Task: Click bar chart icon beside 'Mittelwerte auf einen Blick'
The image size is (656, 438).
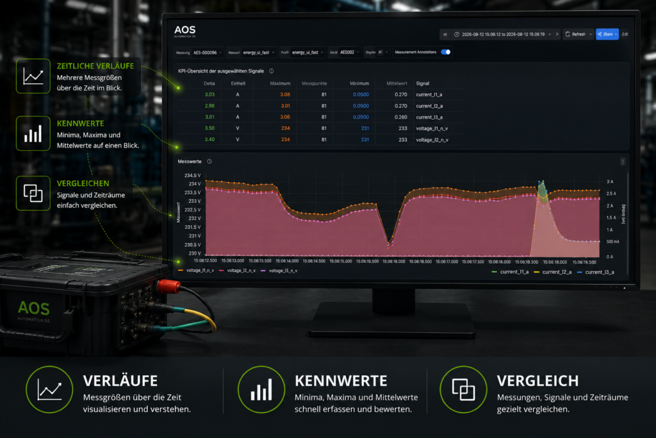Action: (x=33, y=133)
